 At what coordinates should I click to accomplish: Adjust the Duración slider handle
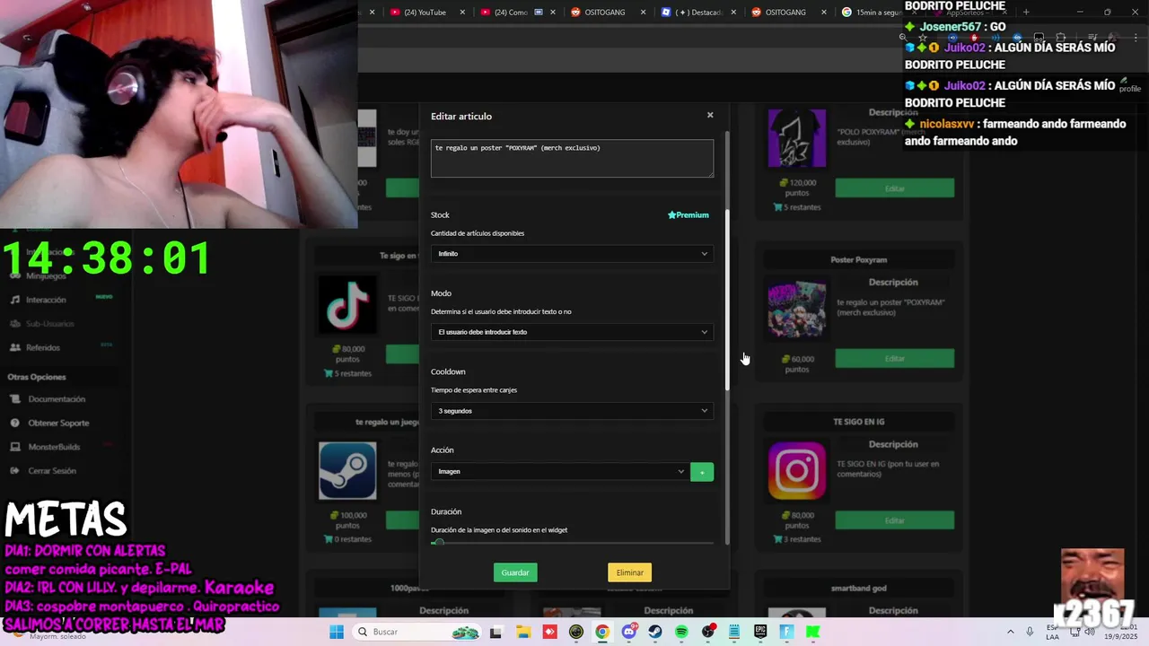tap(437, 543)
